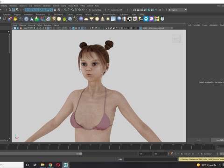Click the Attributes tab in Attribute Editor
Image resolution: width=224 pixels, height=168 pixels.
click(x=213, y=25)
